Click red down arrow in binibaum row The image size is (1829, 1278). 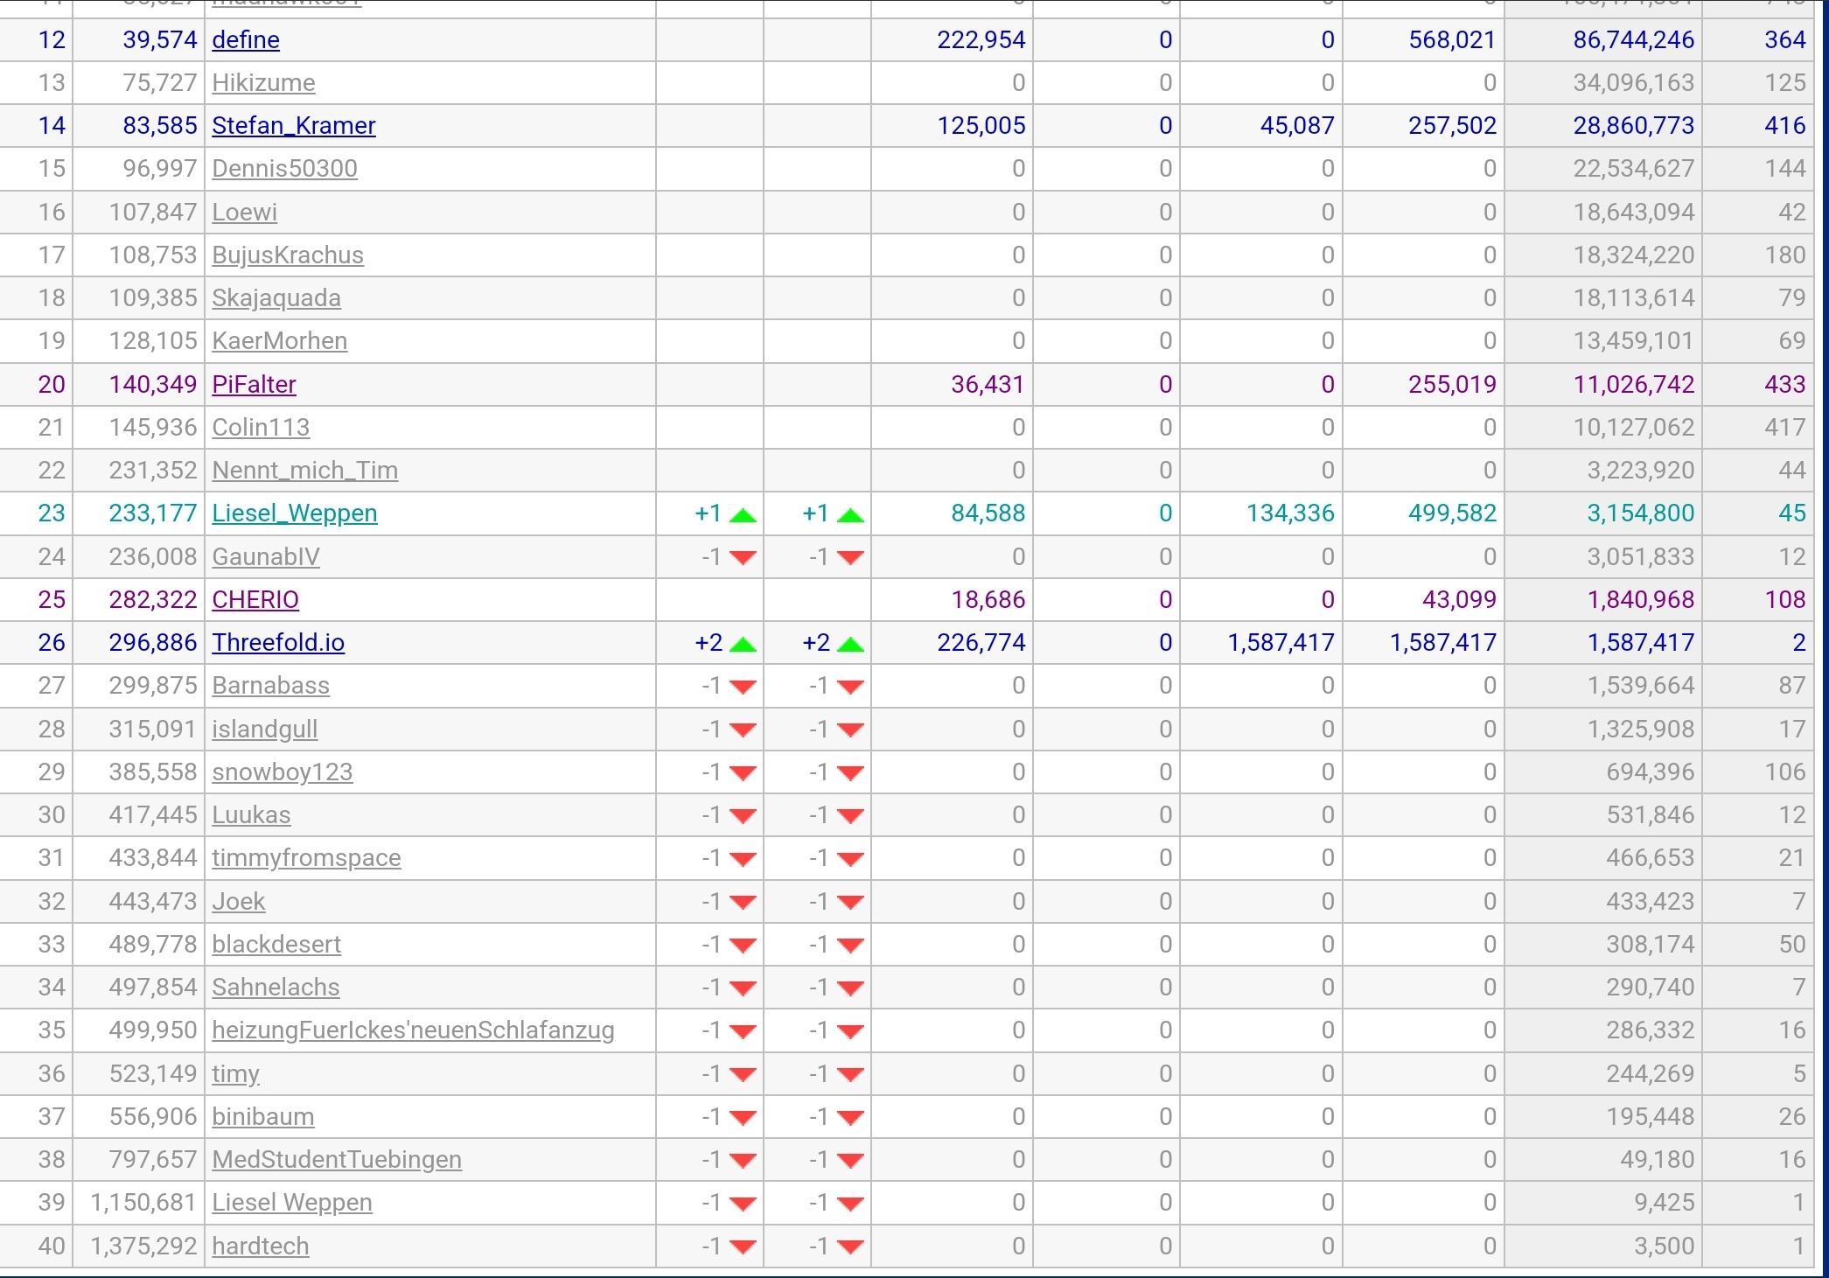coord(743,1117)
